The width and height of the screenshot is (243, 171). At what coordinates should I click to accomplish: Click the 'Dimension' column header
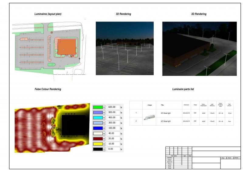(x=187, y=105)
